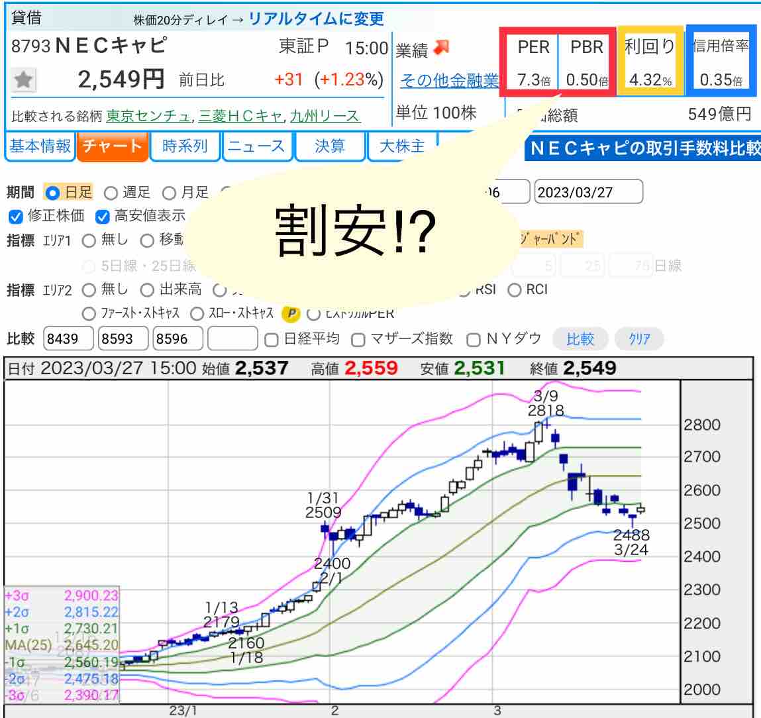Open 決算 tab

coord(330,146)
